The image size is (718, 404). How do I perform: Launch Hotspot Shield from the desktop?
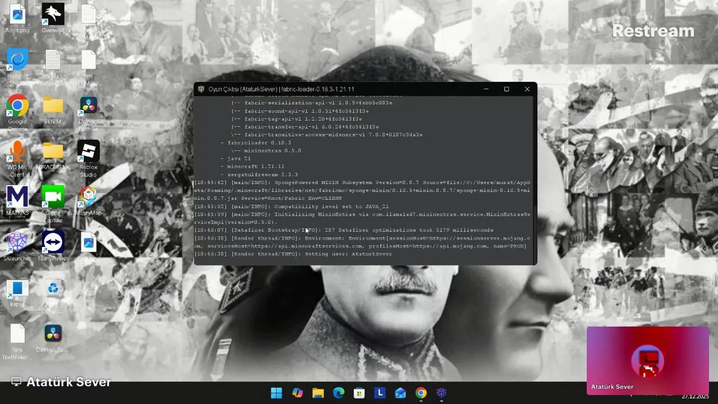tap(17, 67)
